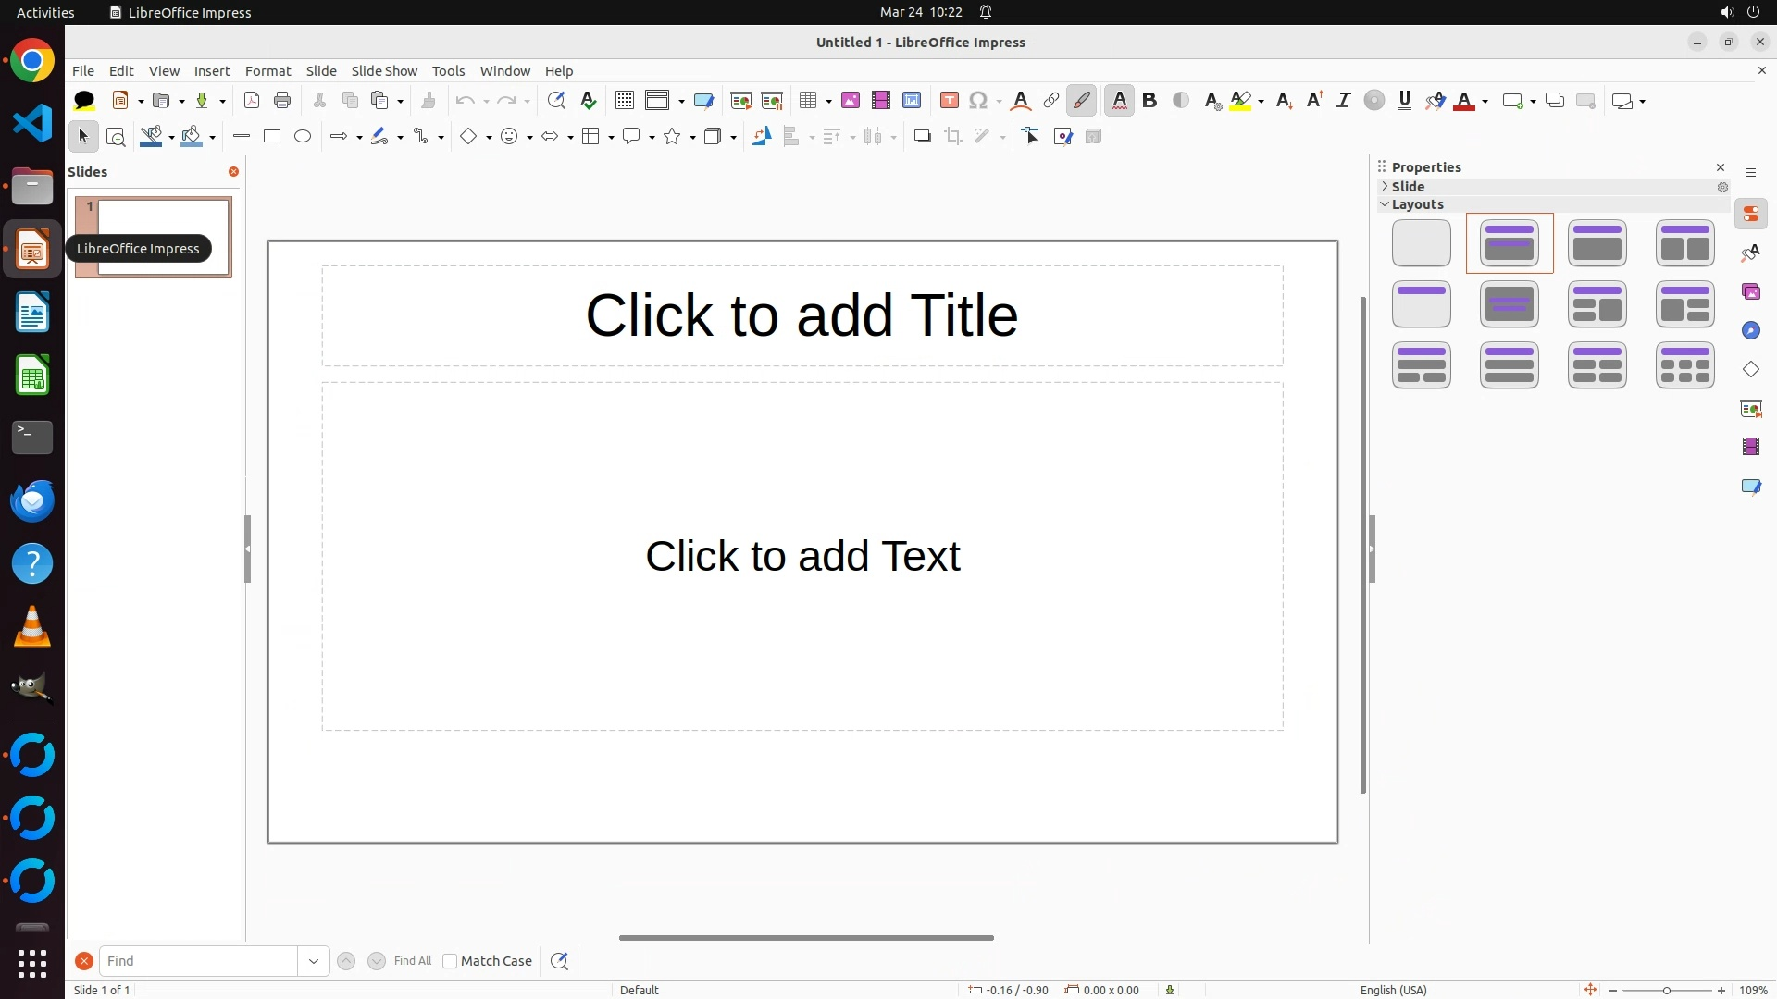Select the Ellipse drawing tool
Screen dimensions: 1777x999
point(303,137)
